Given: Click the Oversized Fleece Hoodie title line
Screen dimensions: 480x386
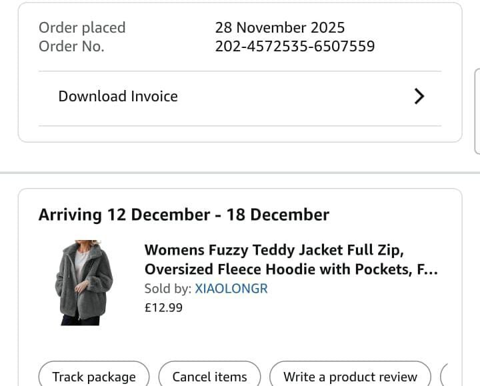Looking at the screenshot, I should [280, 269].
